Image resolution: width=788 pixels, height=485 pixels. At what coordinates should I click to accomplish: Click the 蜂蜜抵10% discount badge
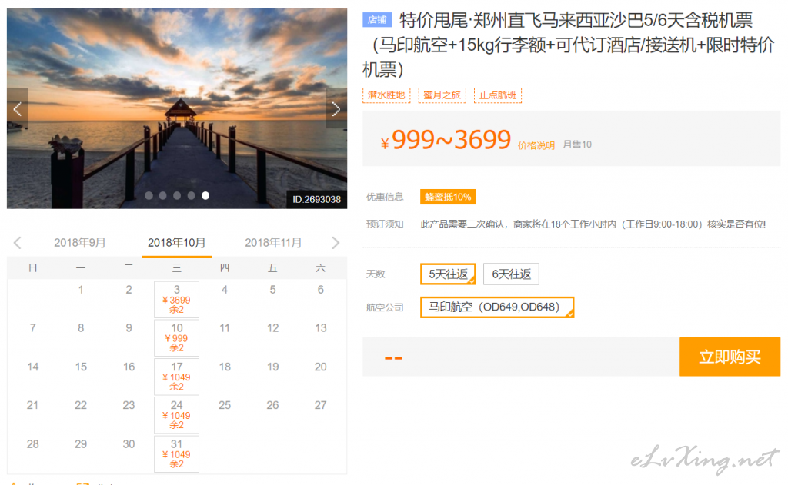448,197
